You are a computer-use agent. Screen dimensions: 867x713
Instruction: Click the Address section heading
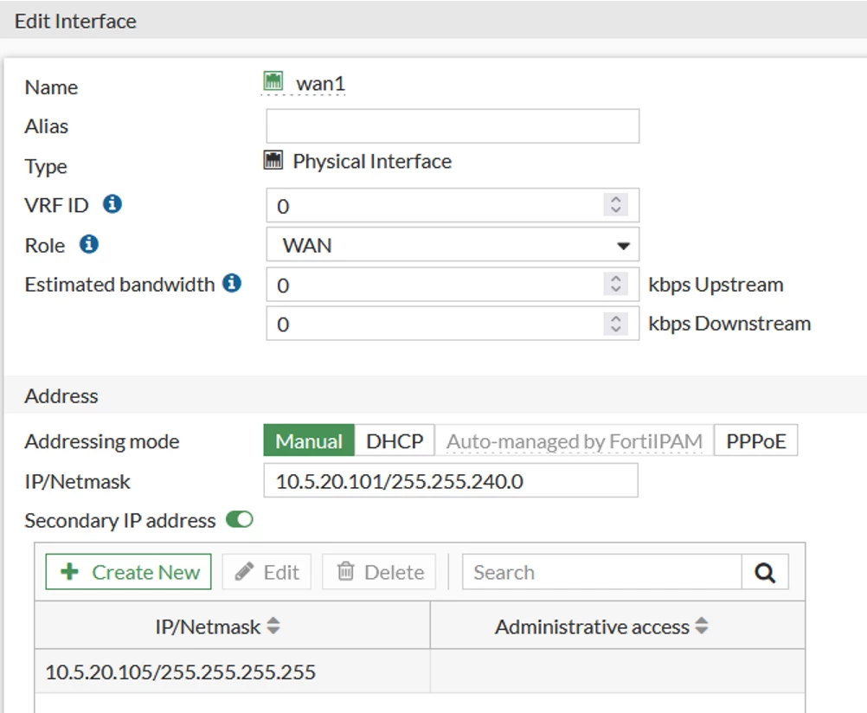pos(61,395)
